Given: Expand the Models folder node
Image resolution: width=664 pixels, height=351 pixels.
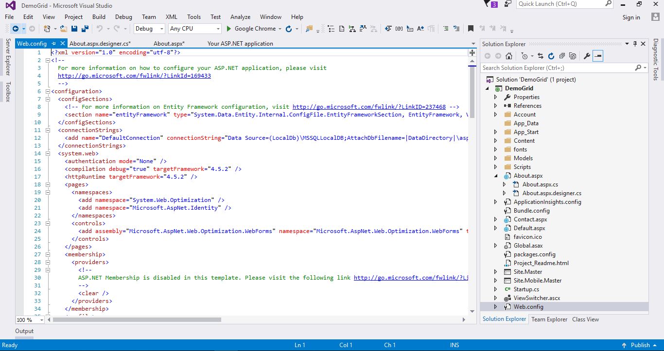Looking at the screenshot, I should click(x=496, y=158).
